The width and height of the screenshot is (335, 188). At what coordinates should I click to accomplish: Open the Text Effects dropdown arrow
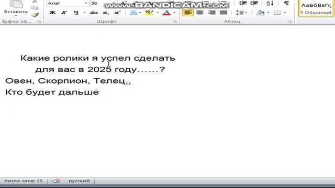(140, 13)
